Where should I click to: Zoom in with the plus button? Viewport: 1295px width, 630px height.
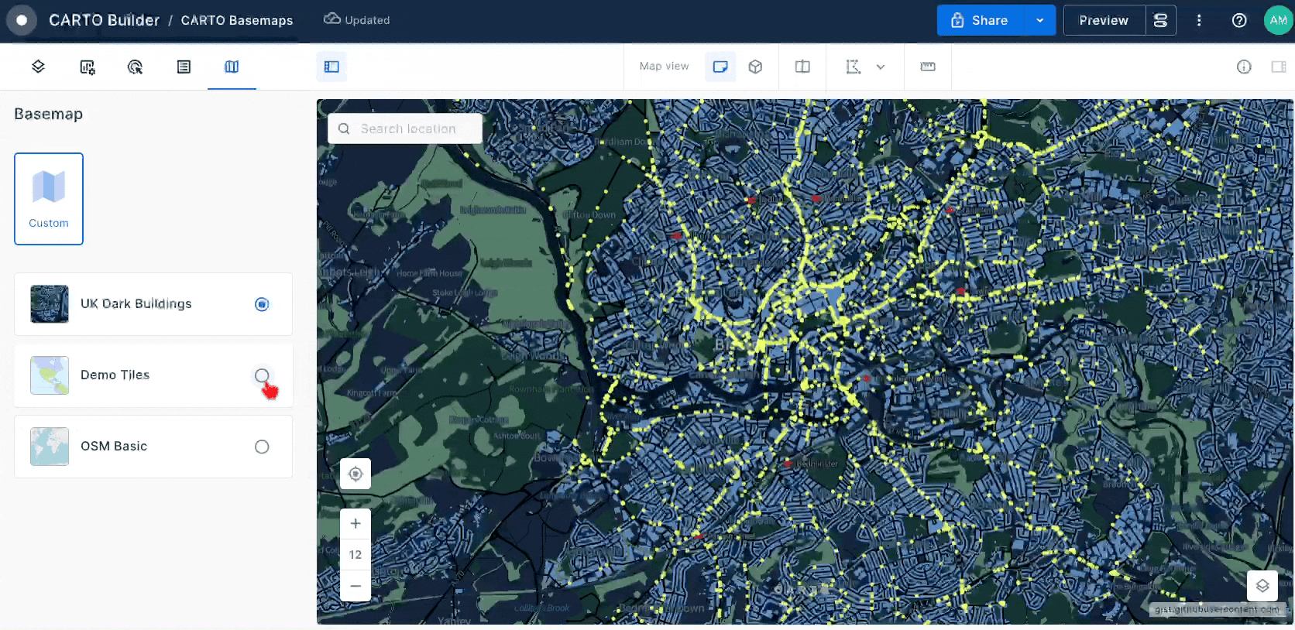(356, 524)
